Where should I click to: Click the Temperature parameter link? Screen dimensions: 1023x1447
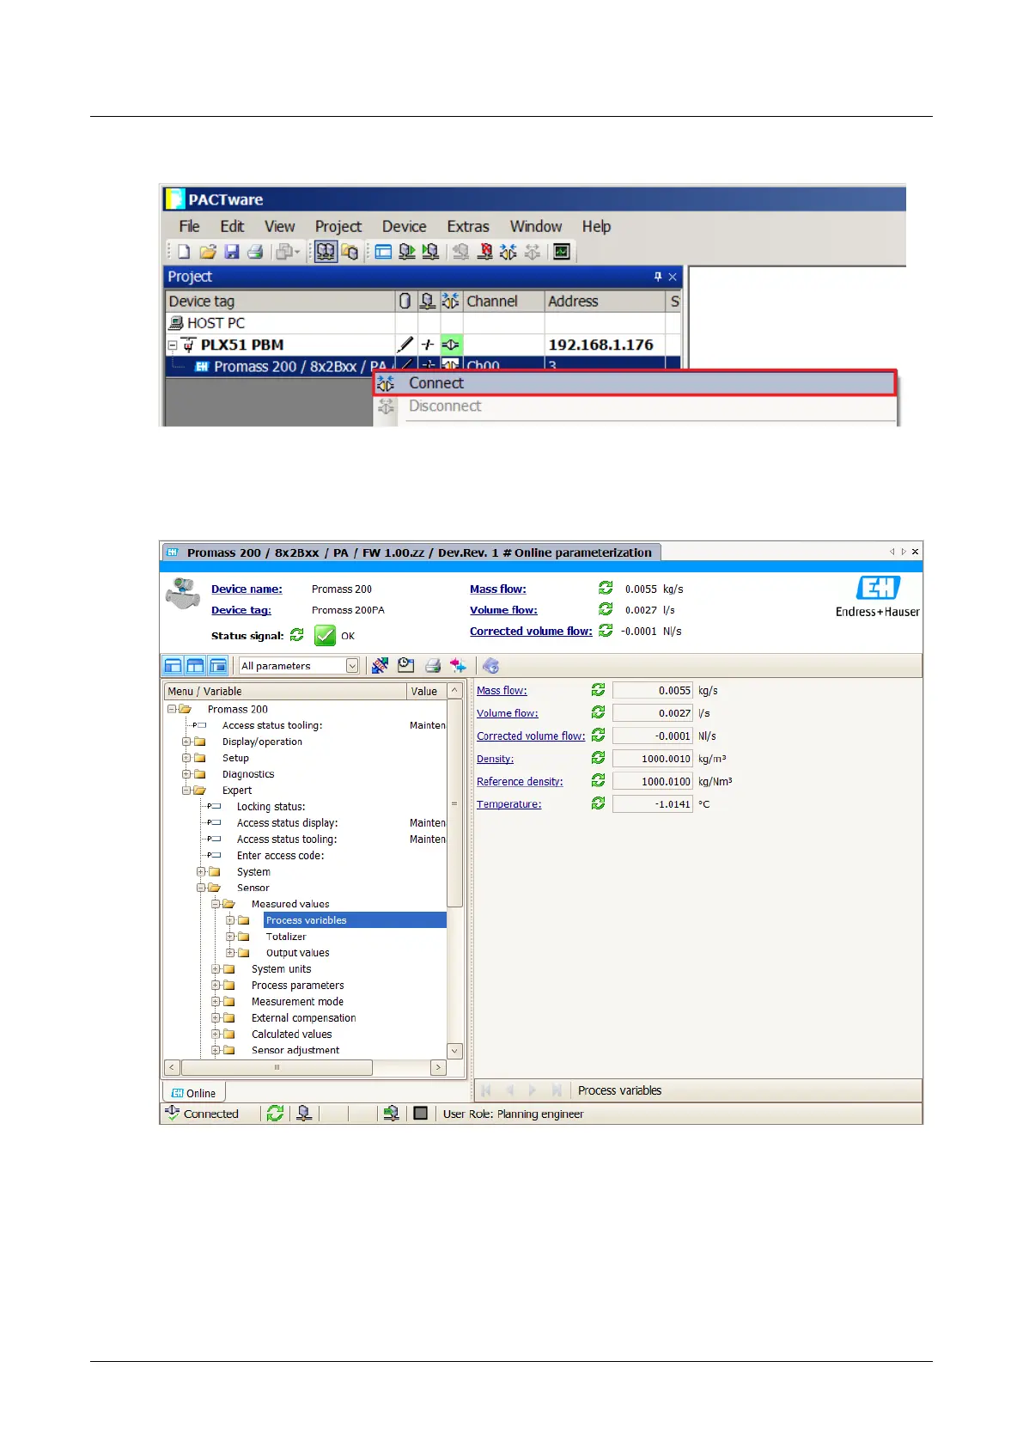click(x=509, y=804)
